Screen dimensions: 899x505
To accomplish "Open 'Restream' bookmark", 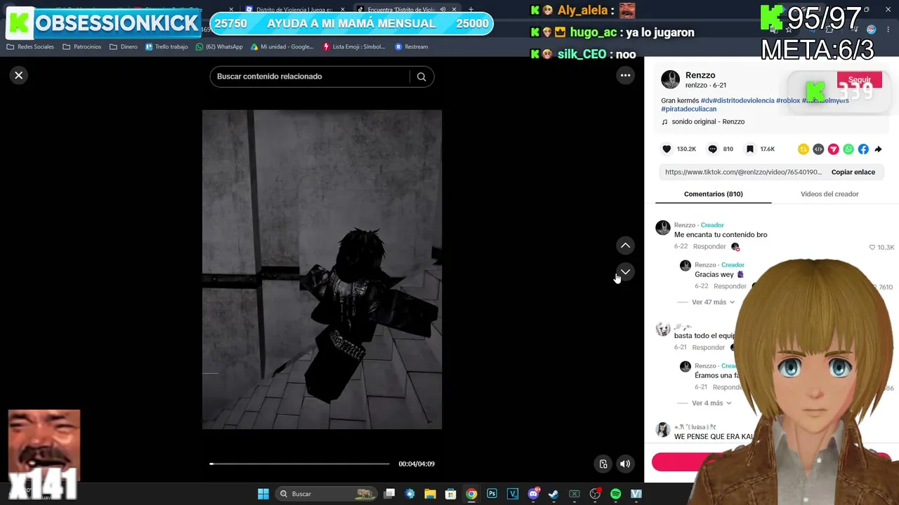I will click(412, 47).
